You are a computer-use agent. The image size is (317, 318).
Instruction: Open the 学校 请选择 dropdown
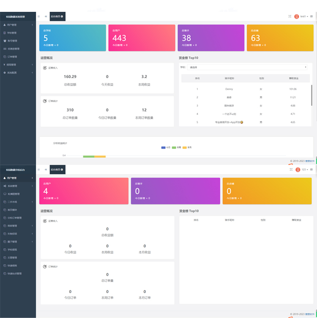247,67
